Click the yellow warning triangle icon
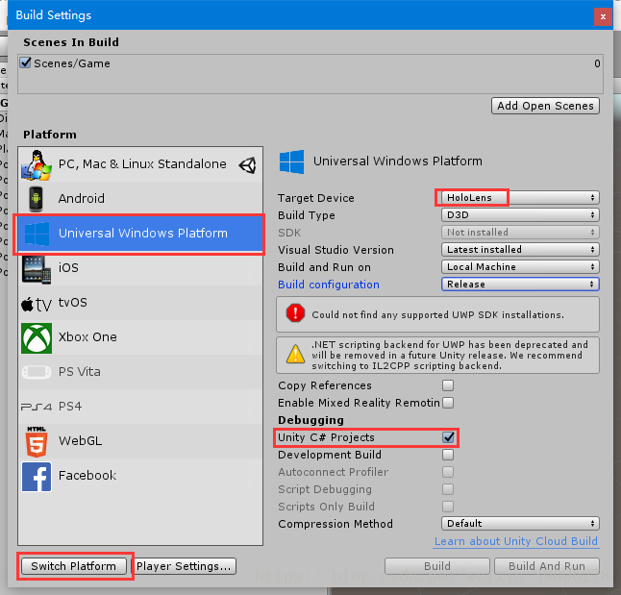Viewport: 621px width, 595px height. click(x=295, y=354)
